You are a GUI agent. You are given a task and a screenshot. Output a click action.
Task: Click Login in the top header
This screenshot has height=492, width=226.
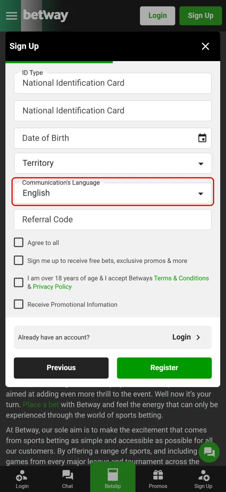(157, 16)
